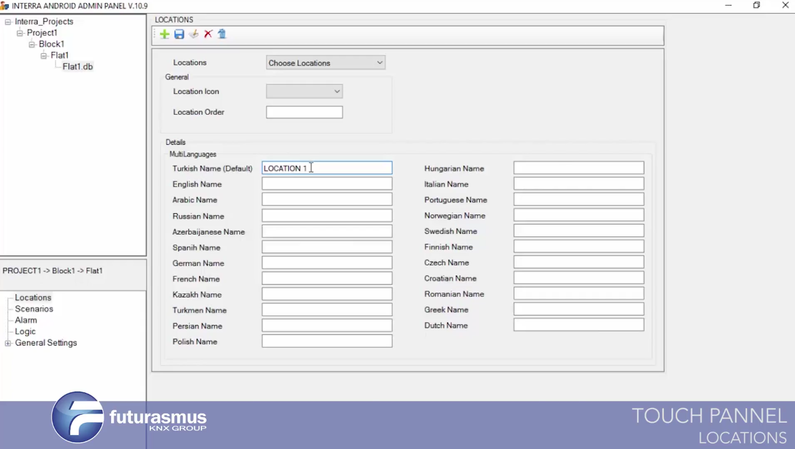Click the Location Order input field
Screen dimensions: 795x449
[x=304, y=112]
